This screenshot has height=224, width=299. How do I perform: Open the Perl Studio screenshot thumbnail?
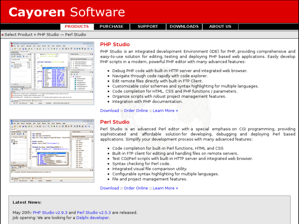(x=52, y=151)
